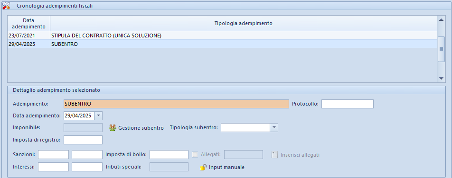This screenshot has width=452, height=178.
Task: Select the Tipologia subentro combo box field
Action: tap(249, 128)
